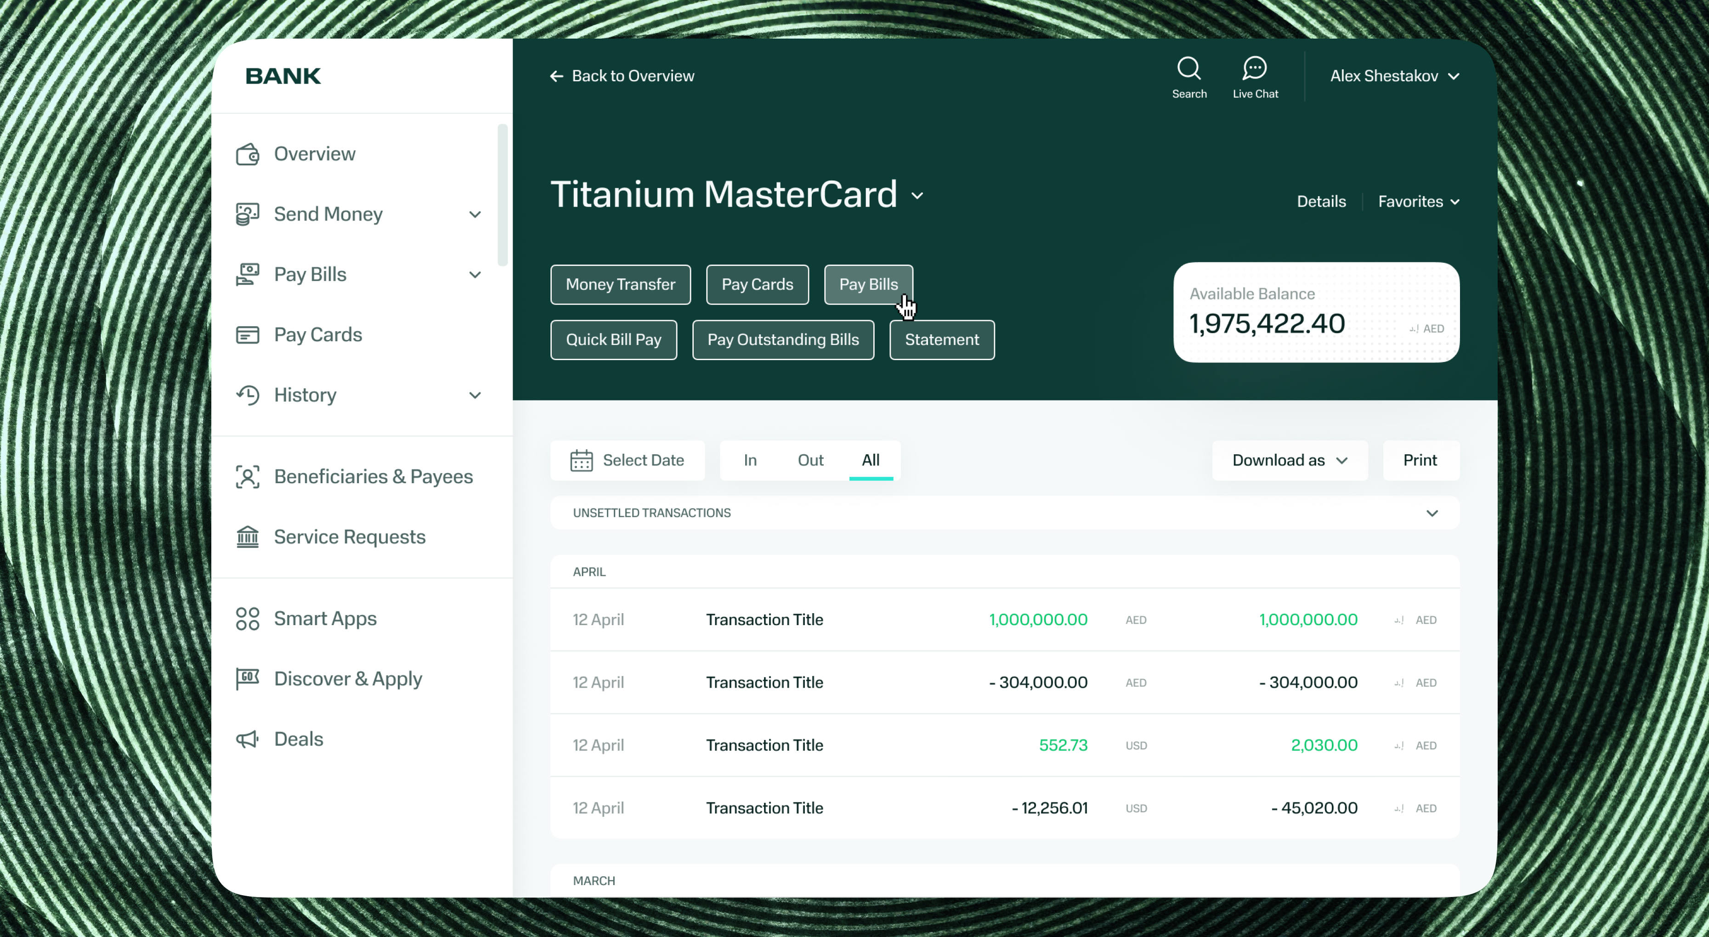The width and height of the screenshot is (1709, 937).
Task: Click the Beneficiaries & Payees person icon
Action: click(x=248, y=477)
